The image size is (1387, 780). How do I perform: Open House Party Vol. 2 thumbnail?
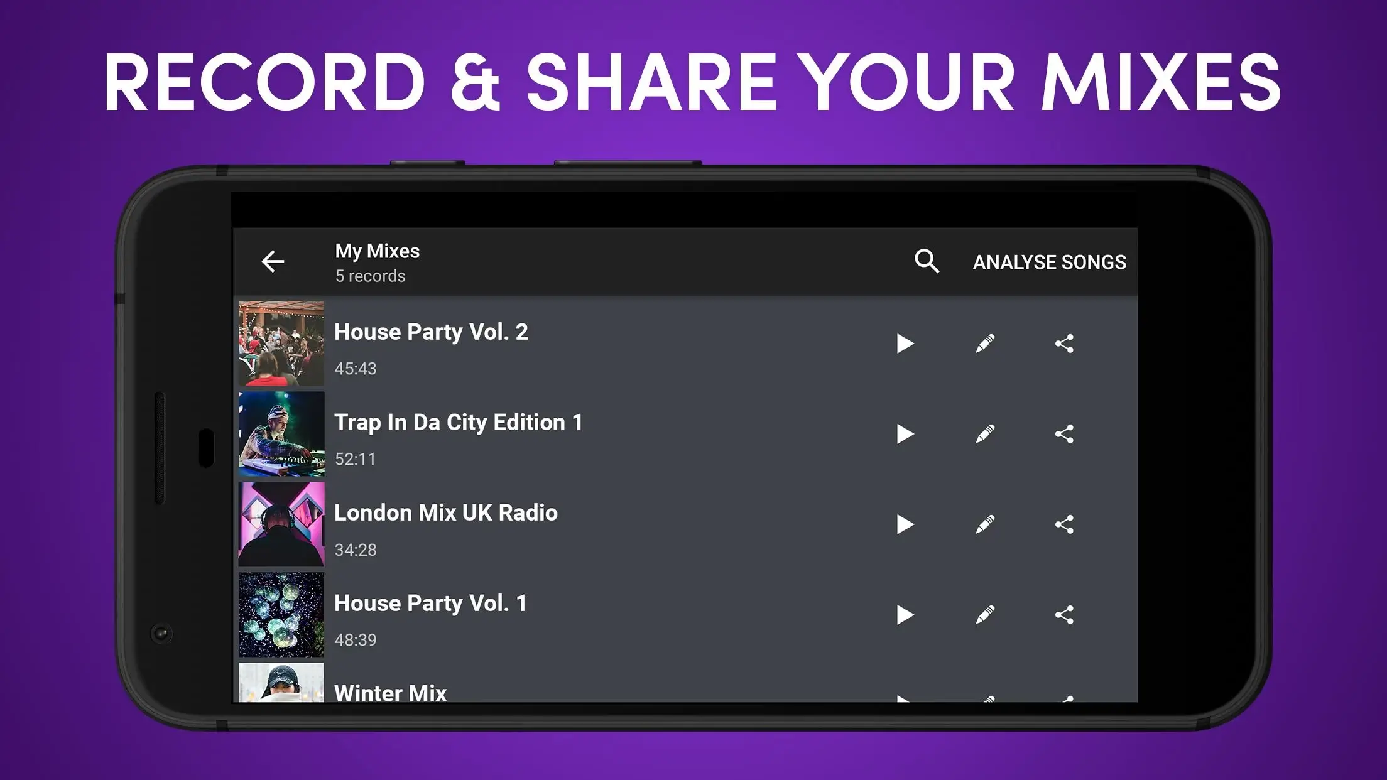coord(280,344)
